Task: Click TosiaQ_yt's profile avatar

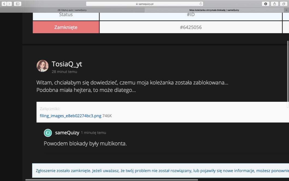Action: [43, 66]
